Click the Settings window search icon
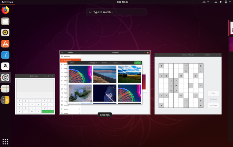233x147 pixels. (62, 53)
